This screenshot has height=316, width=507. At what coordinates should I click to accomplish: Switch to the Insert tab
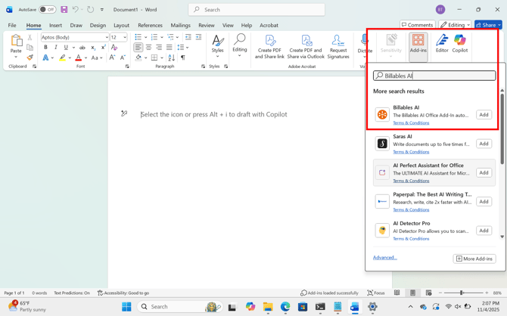coord(55,25)
